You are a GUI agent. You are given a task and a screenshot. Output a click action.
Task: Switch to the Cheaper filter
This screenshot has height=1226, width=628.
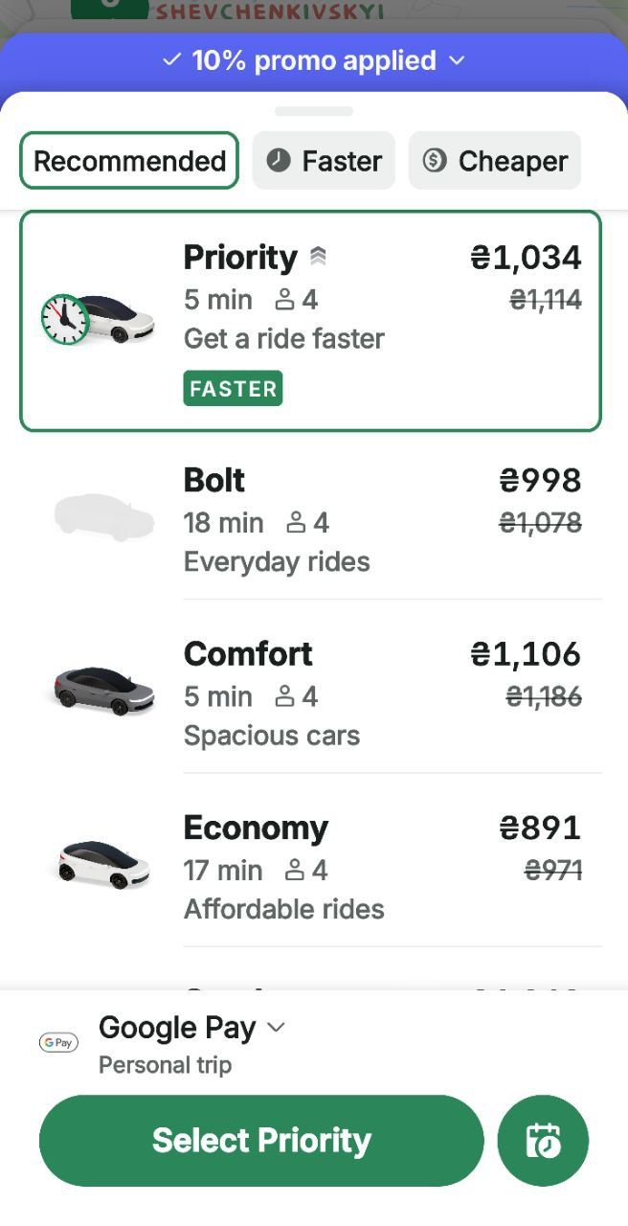click(x=495, y=160)
